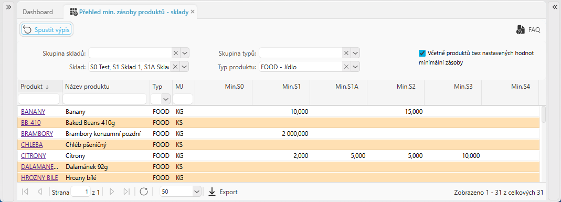The image size is (561, 202).
Task: Open the CITRONY product link
Action: 33,156
